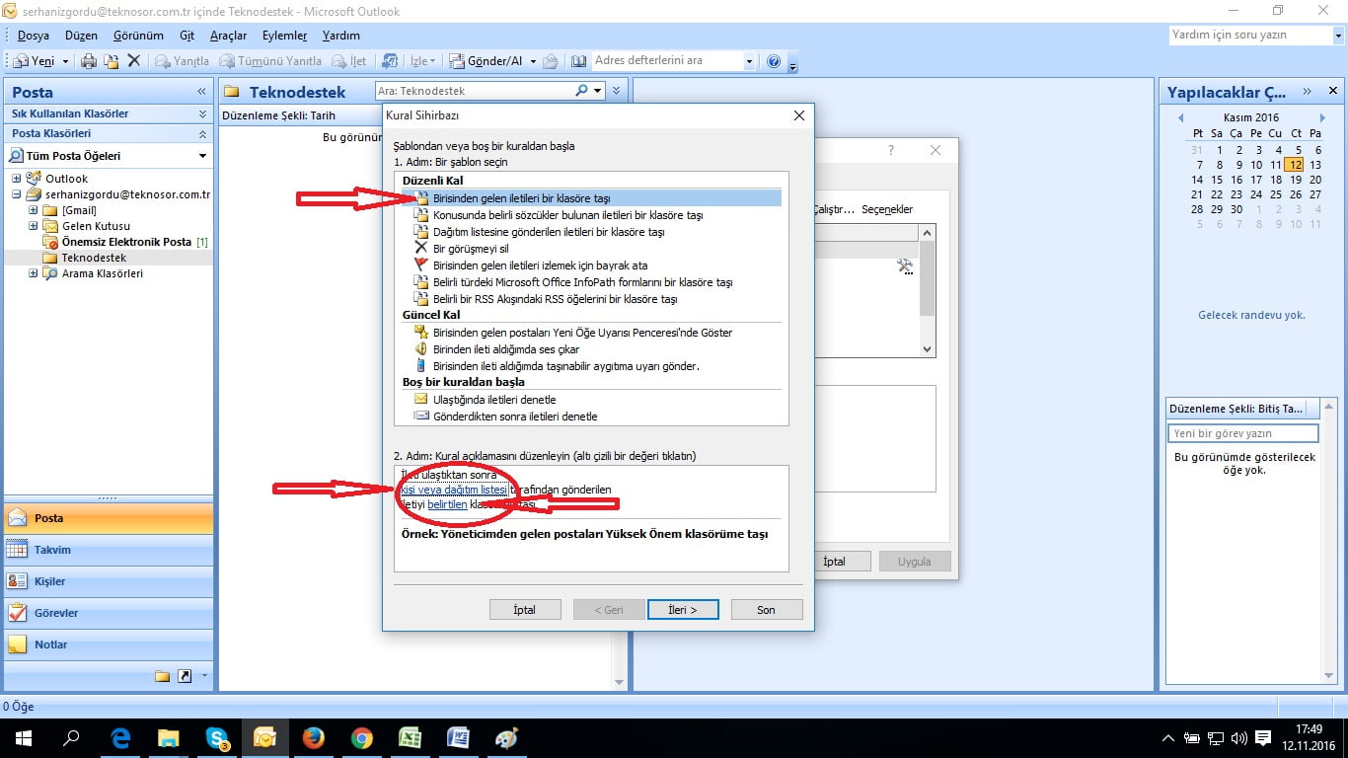
Task: Click the İleri button in the Rule Wizard
Action: point(683,609)
